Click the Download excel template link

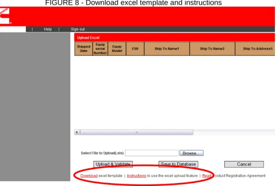[x=89, y=176]
